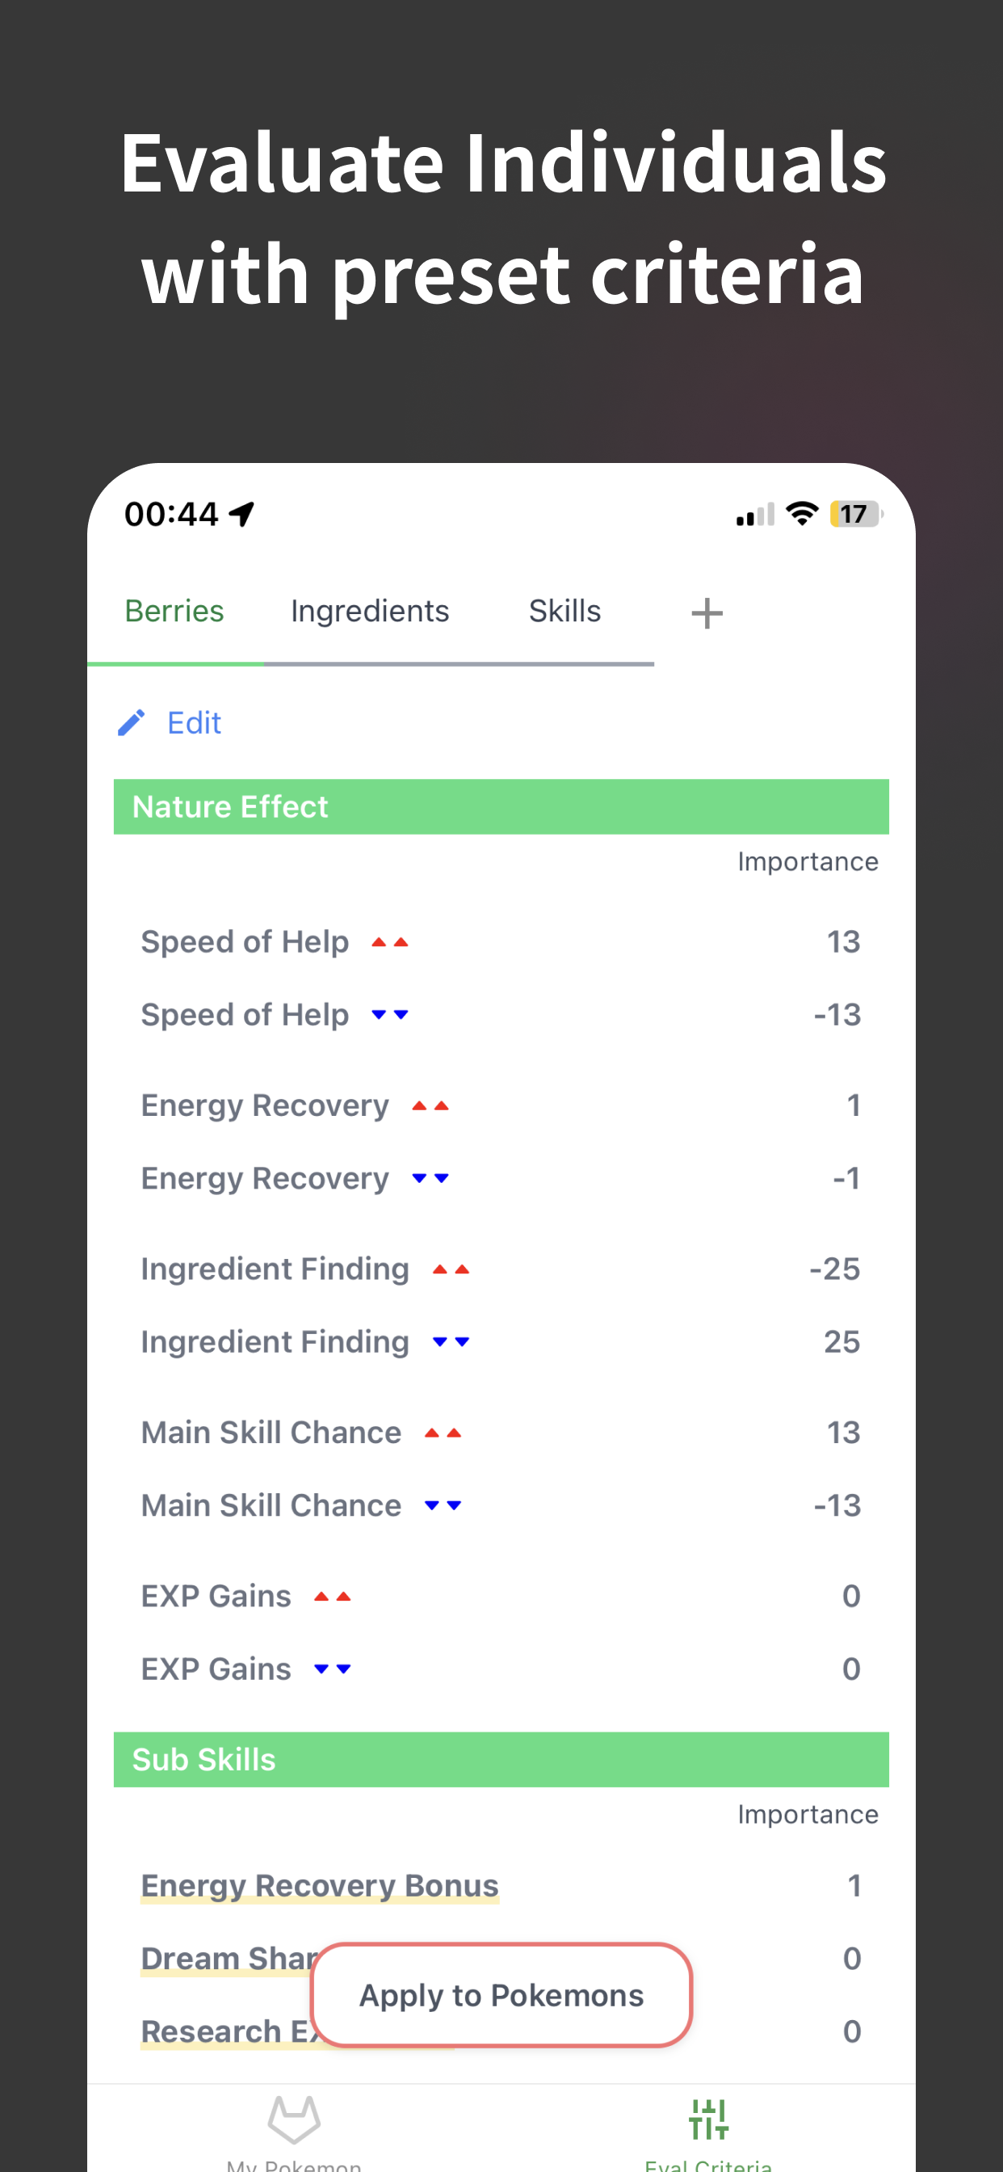Select the Energy Recovery Bonus sub skill
This screenshot has width=1003, height=2172.
(321, 1885)
